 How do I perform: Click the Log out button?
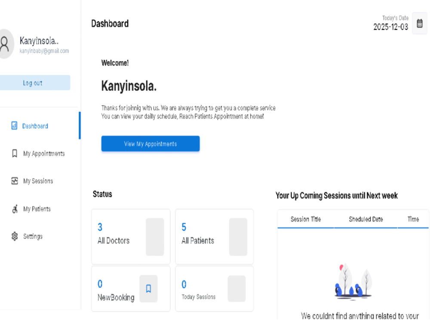tap(35, 83)
